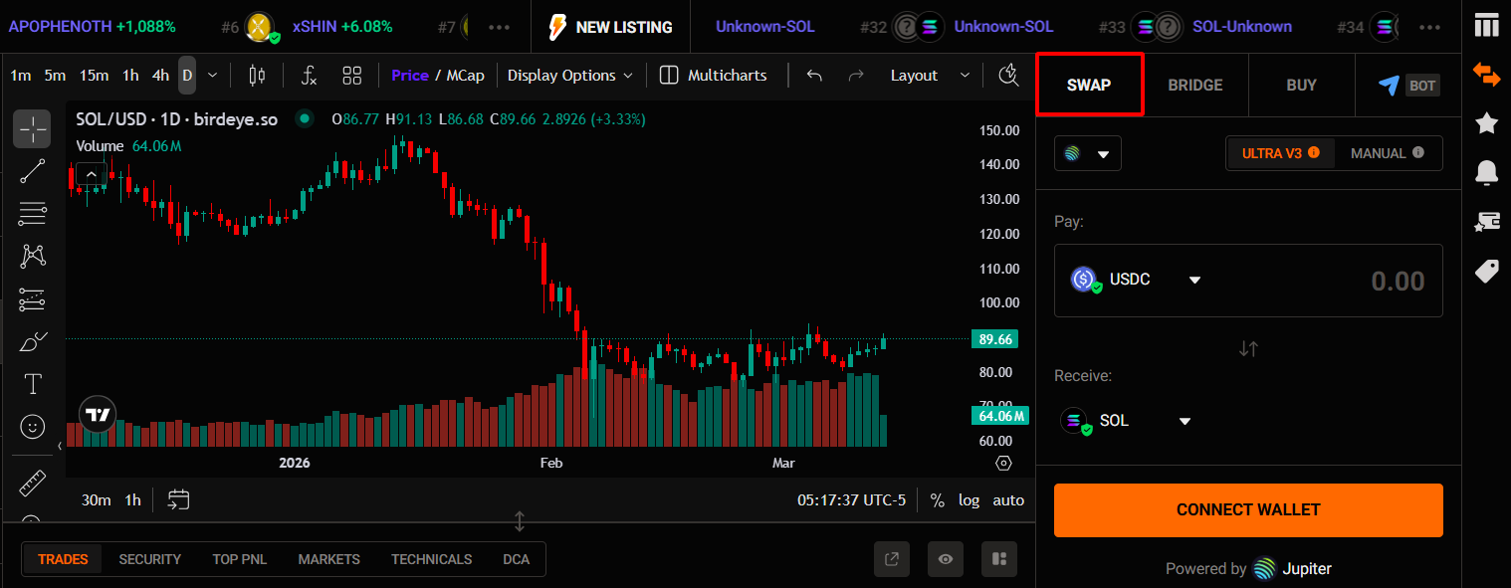1511x588 pixels.
Task: Toggle auto scale
Action: (1008, 500)
